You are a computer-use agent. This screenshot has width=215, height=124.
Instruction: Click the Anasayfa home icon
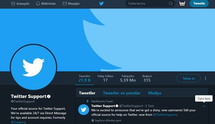click(x=13, y=4)
